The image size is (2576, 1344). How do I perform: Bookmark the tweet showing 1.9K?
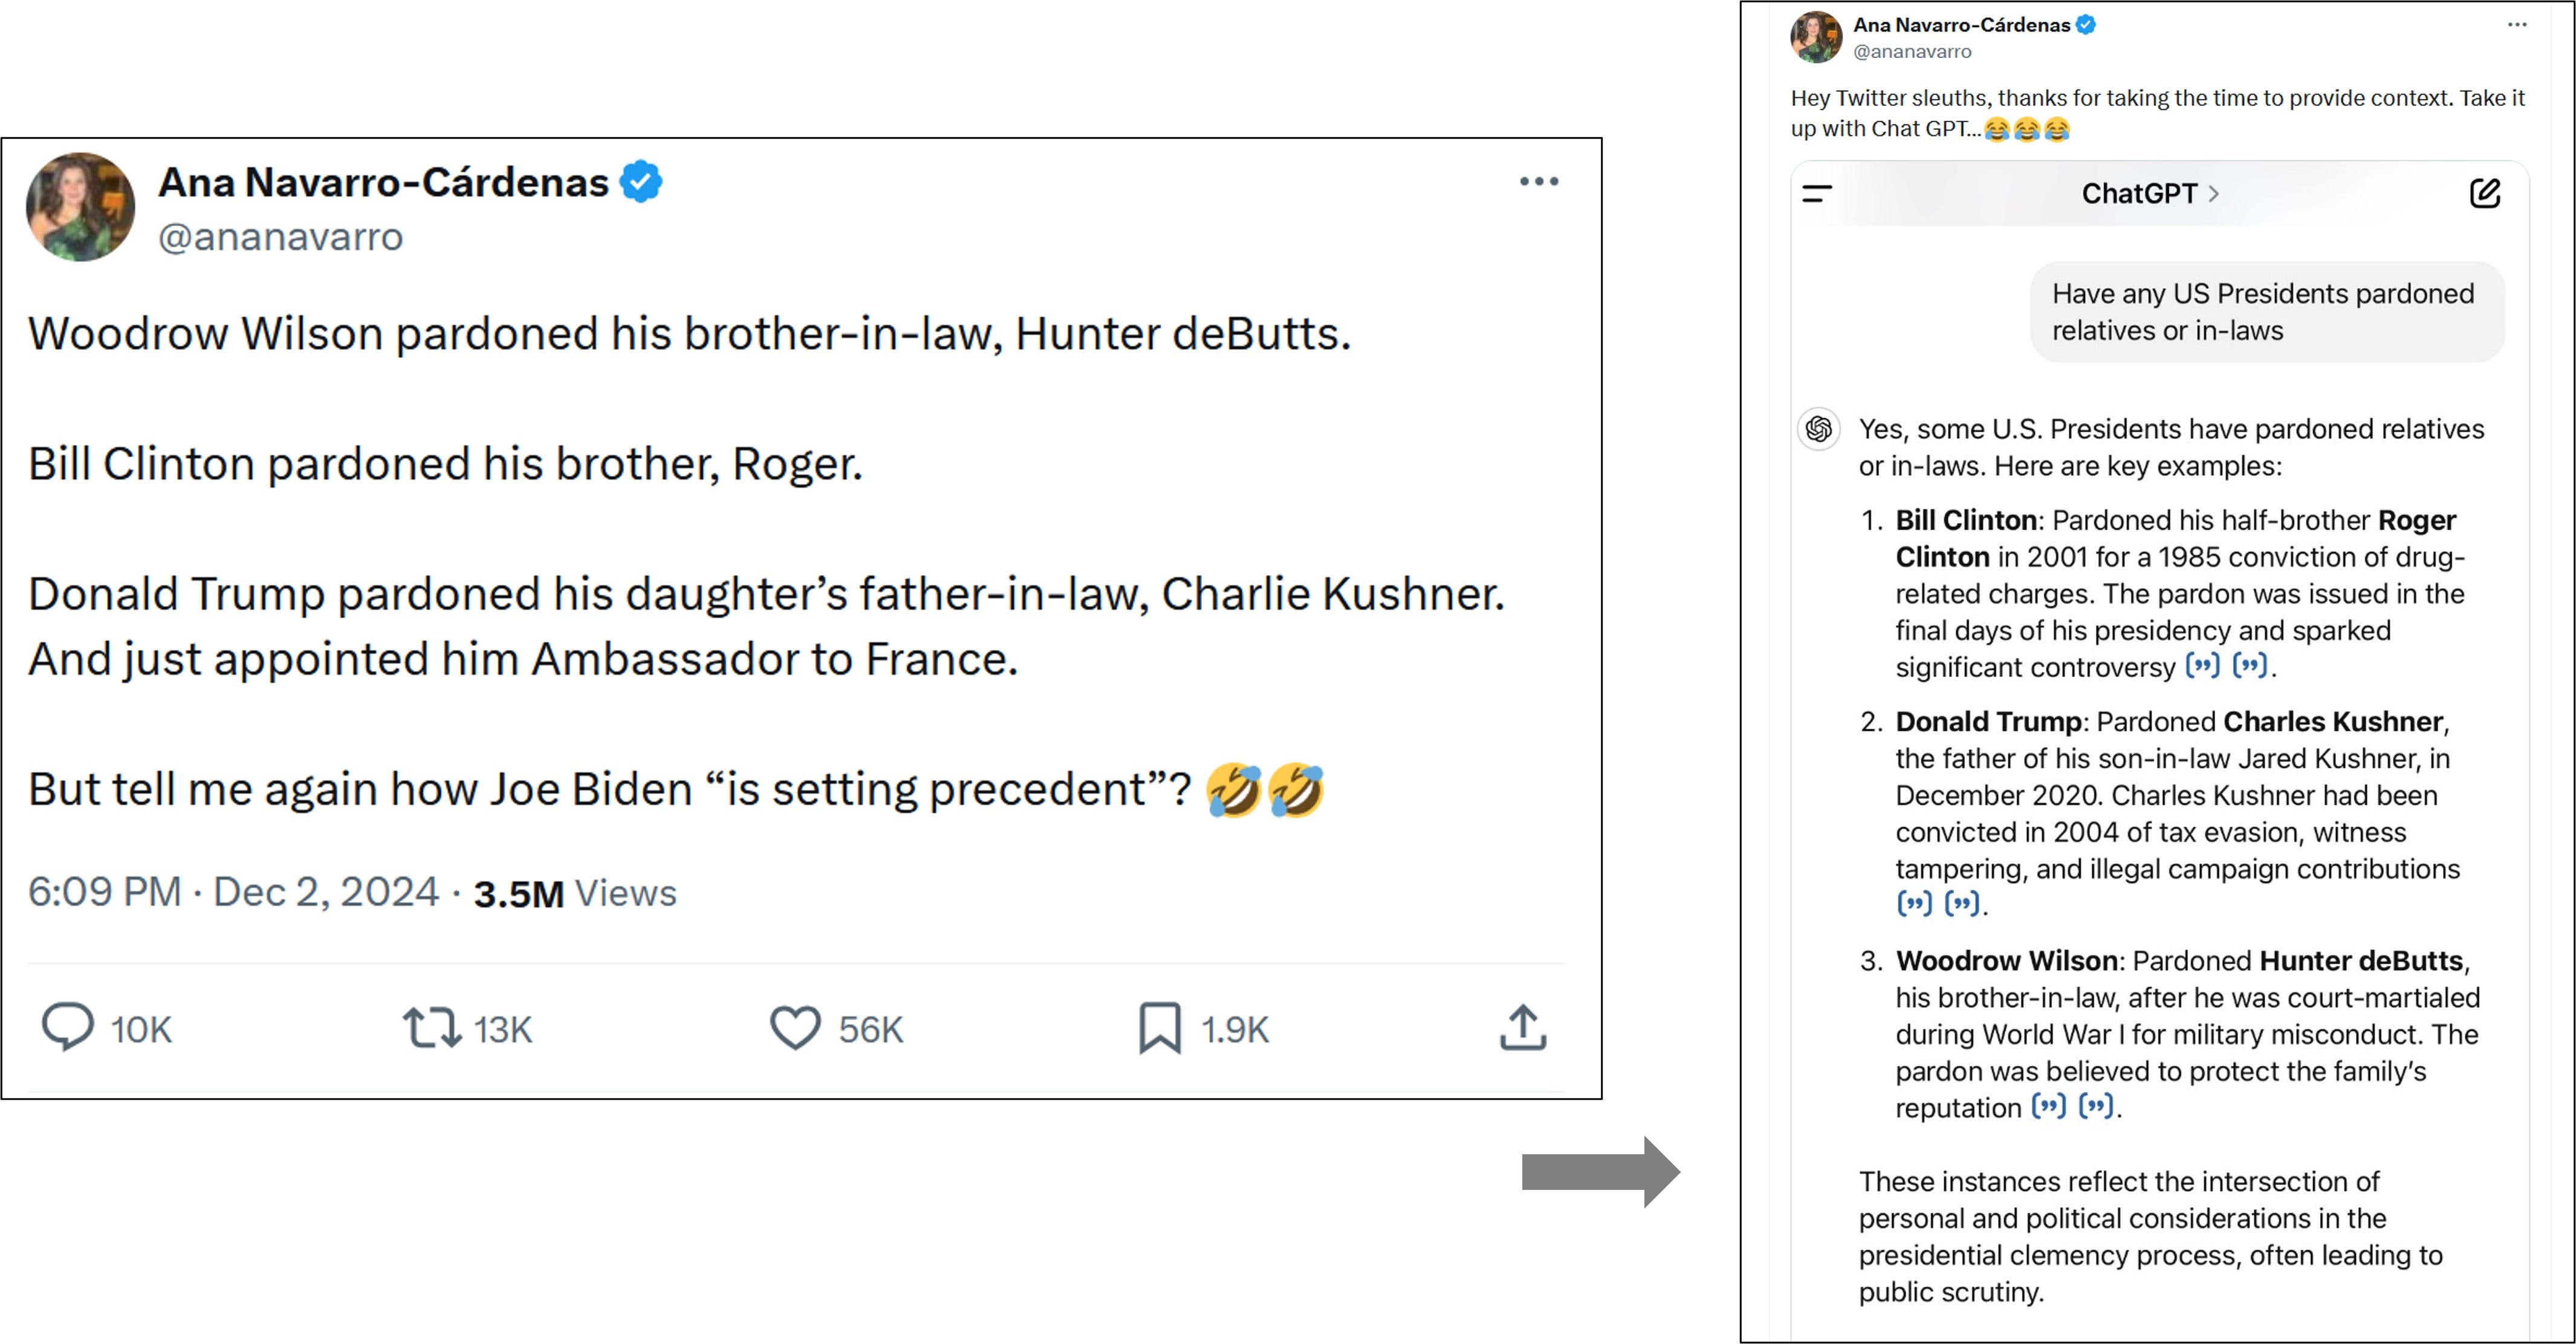tap(1160, 1028)
